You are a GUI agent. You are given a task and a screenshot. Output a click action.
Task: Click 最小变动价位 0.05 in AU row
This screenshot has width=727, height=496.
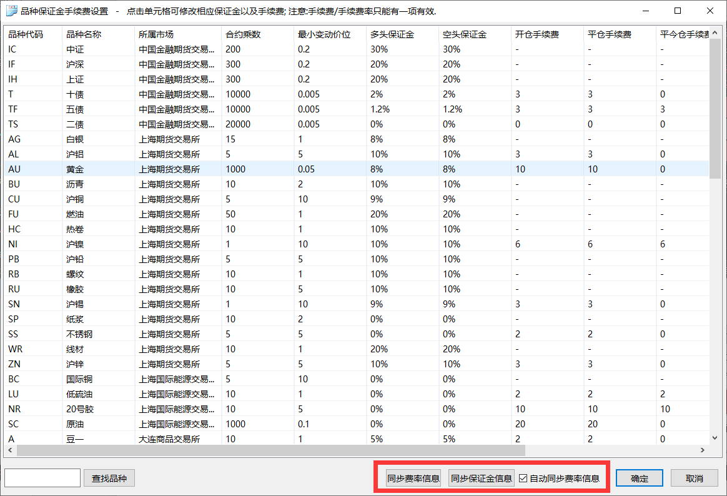(330, 169)
